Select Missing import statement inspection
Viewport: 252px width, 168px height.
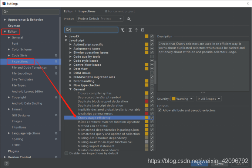click(x=96, y=146)
